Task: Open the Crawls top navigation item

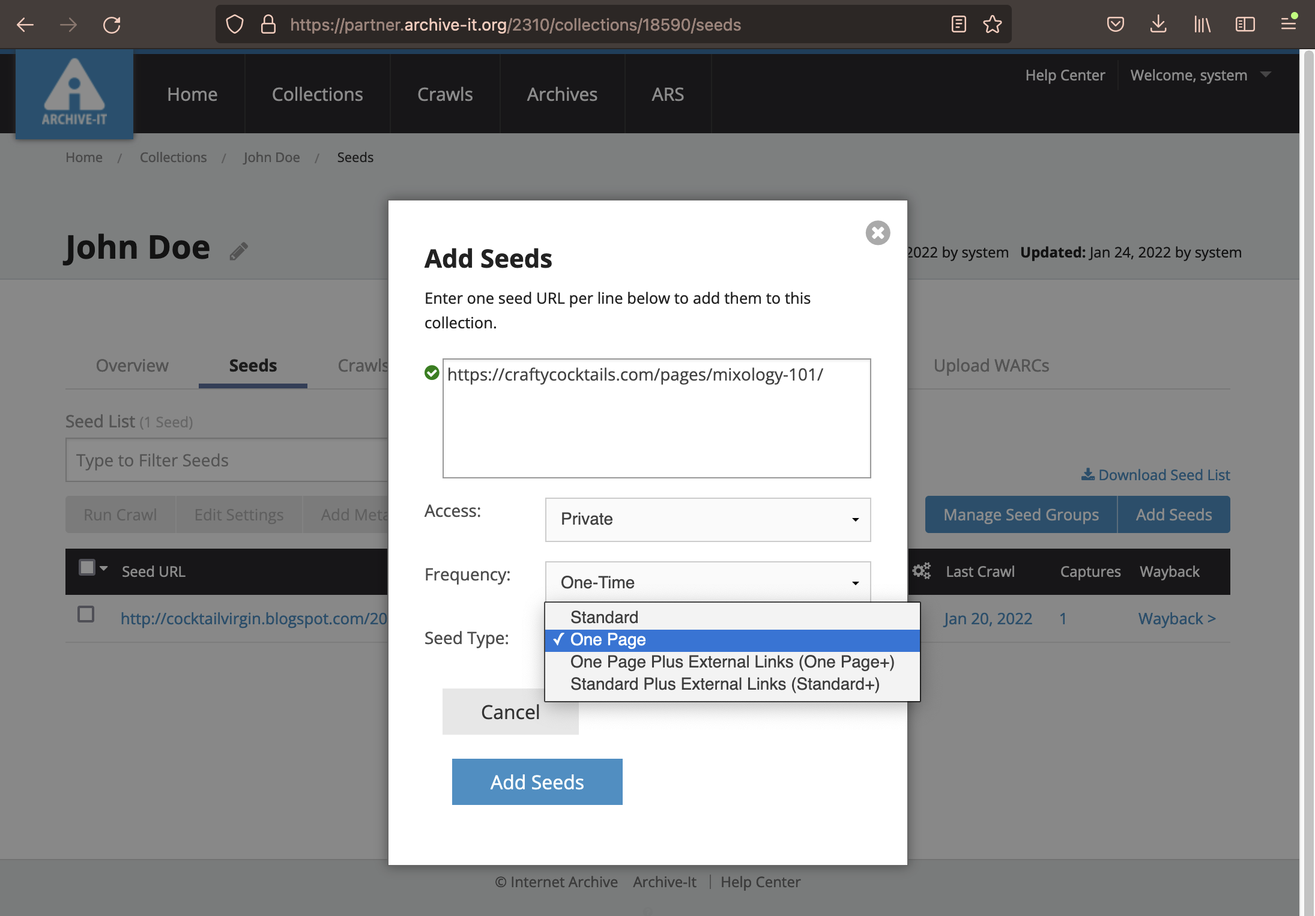Action: [444, 94]
